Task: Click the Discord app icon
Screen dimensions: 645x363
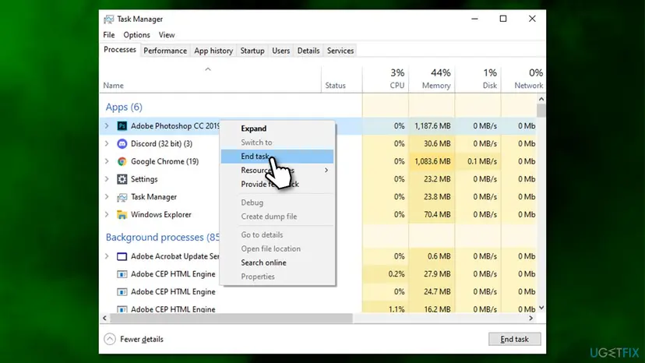Action: coord(122,143)
